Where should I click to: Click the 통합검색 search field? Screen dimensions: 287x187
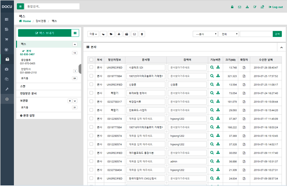click(x=52, y=6)
